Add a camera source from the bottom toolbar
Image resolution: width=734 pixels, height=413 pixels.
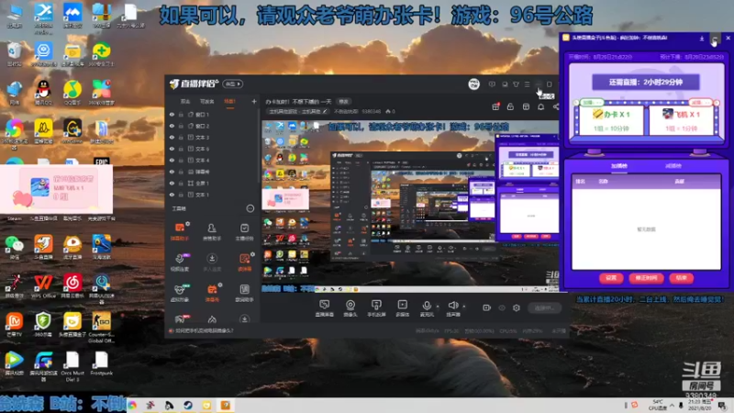[x=350, y=308]
